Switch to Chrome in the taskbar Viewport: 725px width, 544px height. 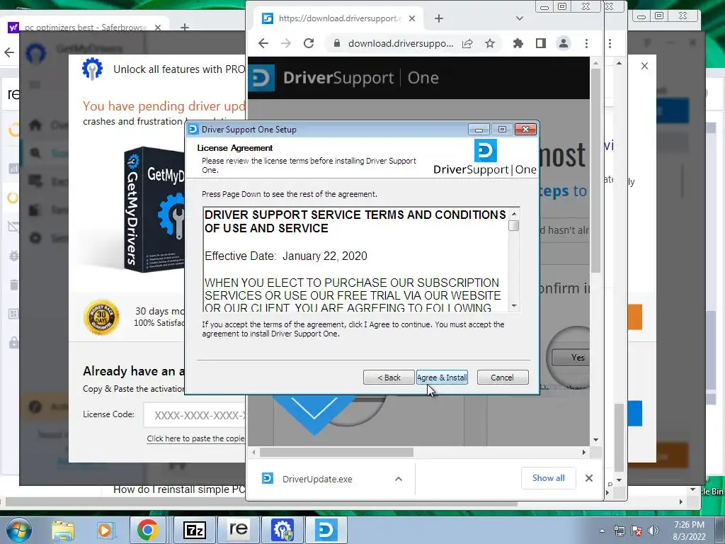(x=147, y=530)
